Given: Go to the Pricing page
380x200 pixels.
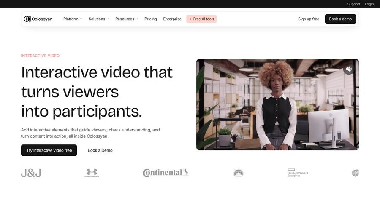Looking at the screenshot, I should pos(150,19).
